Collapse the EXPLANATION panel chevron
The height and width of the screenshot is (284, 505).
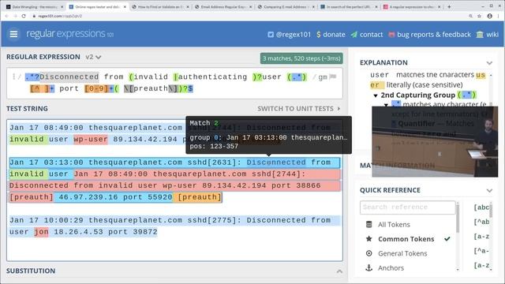(489, 63)
